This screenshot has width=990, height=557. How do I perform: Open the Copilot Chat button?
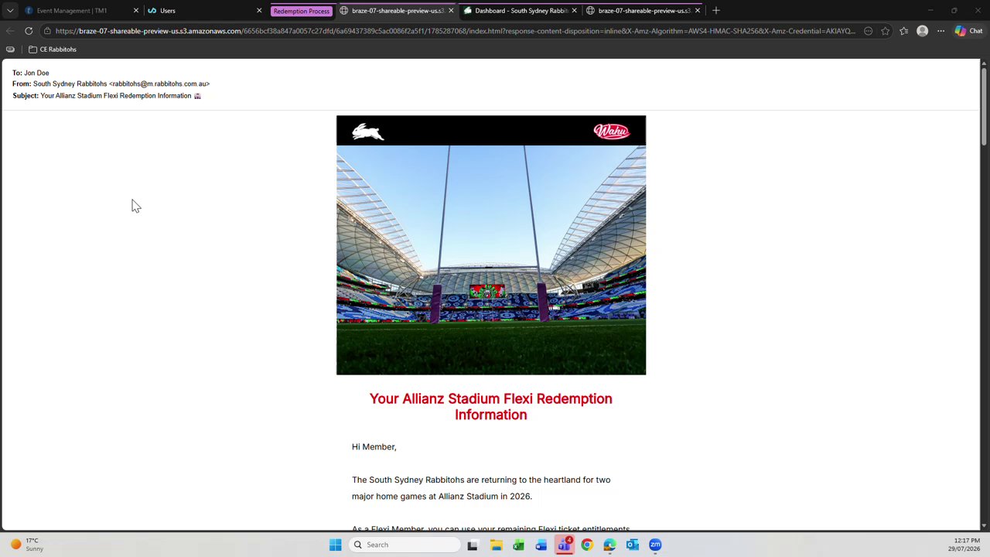(x=968, y=31)
